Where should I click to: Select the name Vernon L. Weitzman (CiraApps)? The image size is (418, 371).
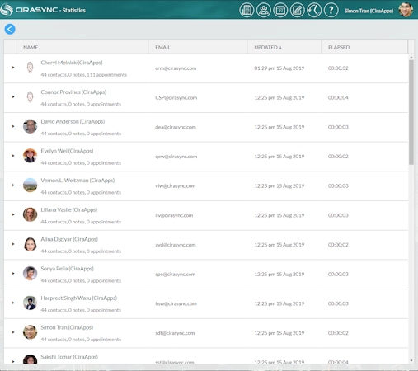click(x=77, y=181)
